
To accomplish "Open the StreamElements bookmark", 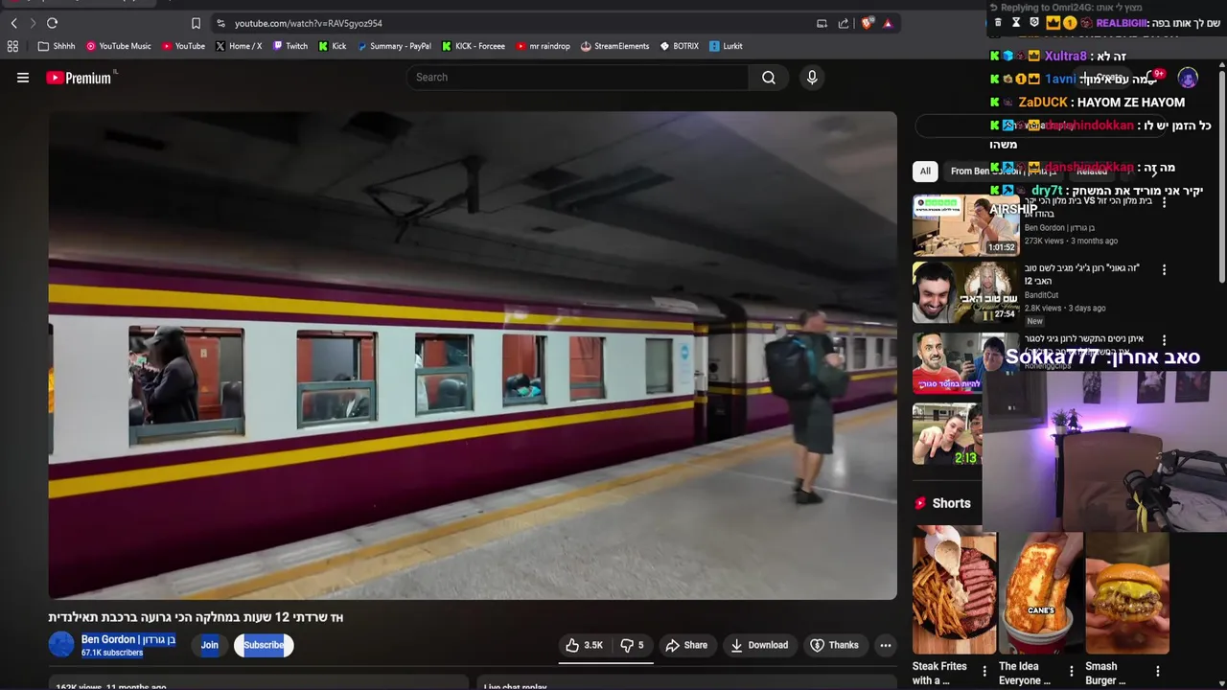I will pos(614,46).
